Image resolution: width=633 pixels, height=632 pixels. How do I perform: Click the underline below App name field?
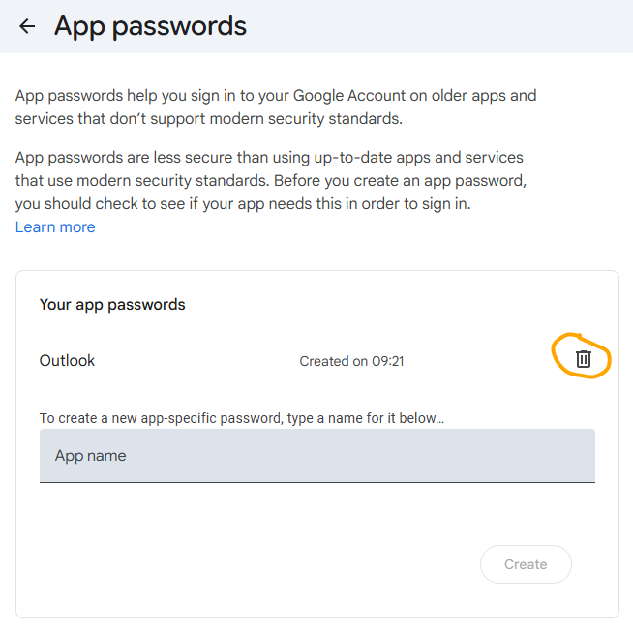tap(316, 481)
